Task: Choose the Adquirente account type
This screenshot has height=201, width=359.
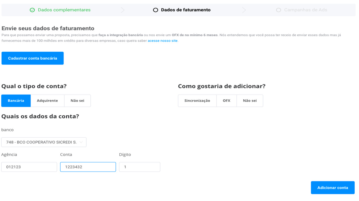Action: click(47, 101)
